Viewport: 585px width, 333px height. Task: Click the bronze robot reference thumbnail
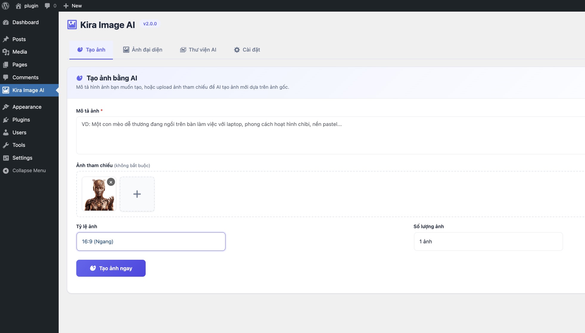(99, 194)
